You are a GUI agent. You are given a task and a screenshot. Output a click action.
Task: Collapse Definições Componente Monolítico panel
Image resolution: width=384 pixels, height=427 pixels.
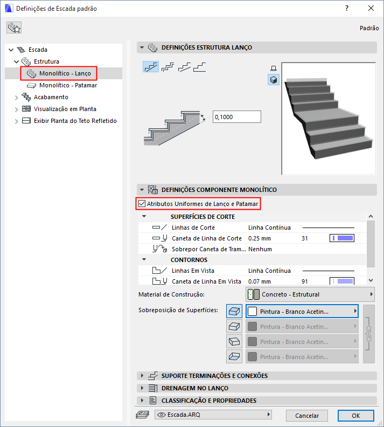coord(142,190)
